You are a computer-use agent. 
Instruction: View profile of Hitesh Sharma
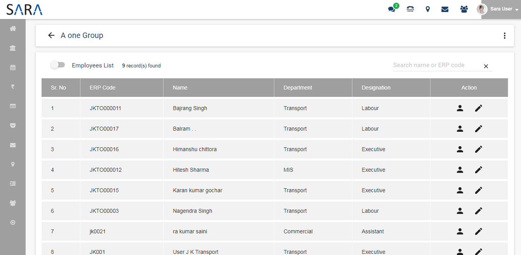click(x=460, y=170)
